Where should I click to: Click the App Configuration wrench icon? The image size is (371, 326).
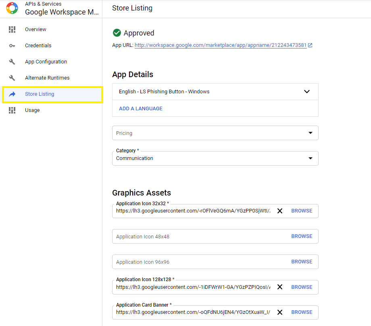pyautogui.click(x=12, y=62)
